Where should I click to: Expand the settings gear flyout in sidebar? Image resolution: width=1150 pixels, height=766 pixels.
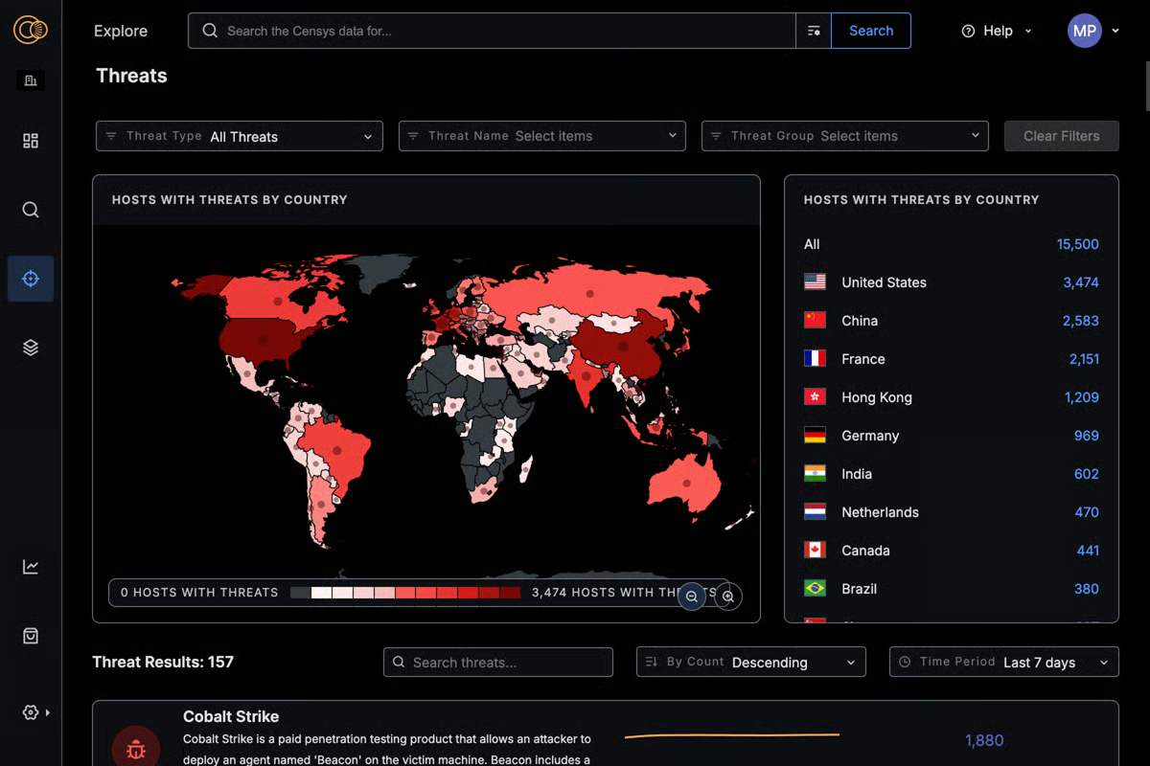(30, 712)
